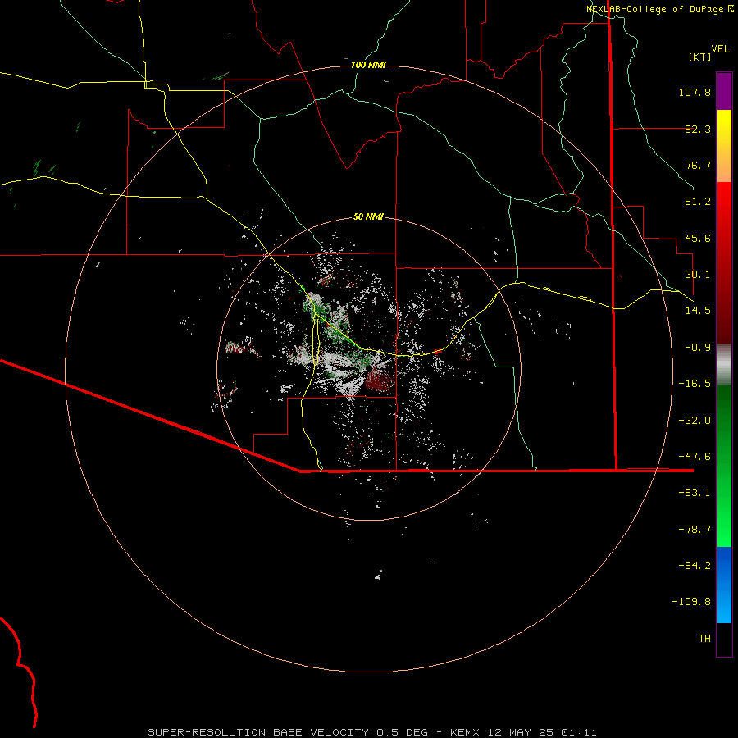
Task: Click the NEXLAB-College of DuPage watermark text
Action: (660, 9)
